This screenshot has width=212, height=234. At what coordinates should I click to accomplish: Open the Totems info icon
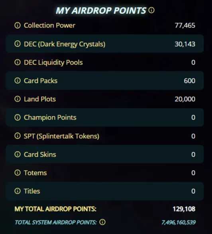click(18, 173)
